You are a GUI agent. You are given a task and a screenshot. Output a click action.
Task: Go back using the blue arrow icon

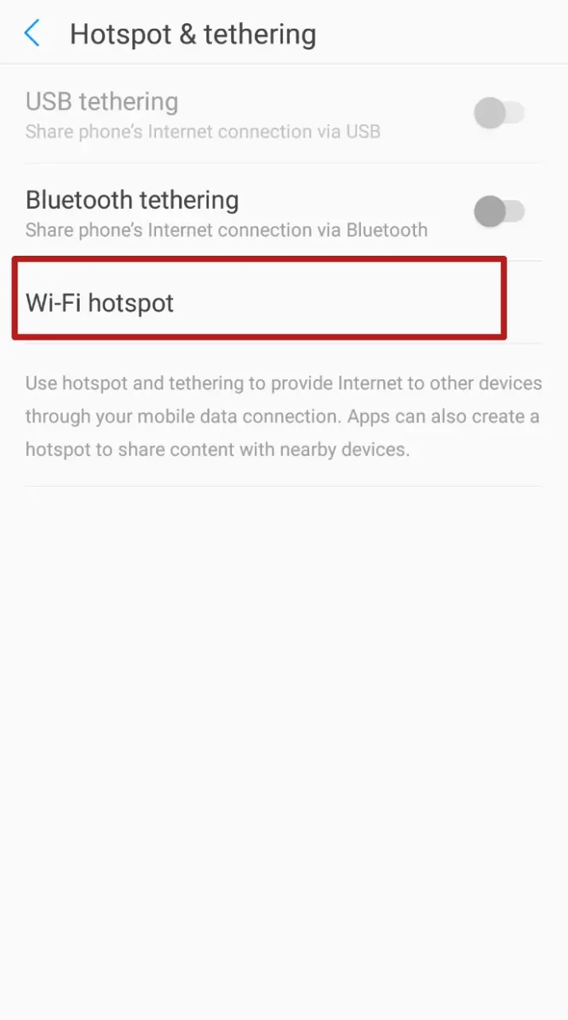(32, 33)
